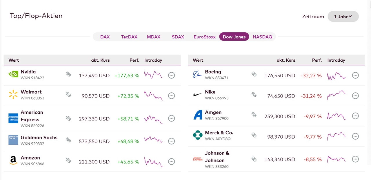Open the more-options menu for Nike
Screen dimensions: 371x180
tap(355, 96)
